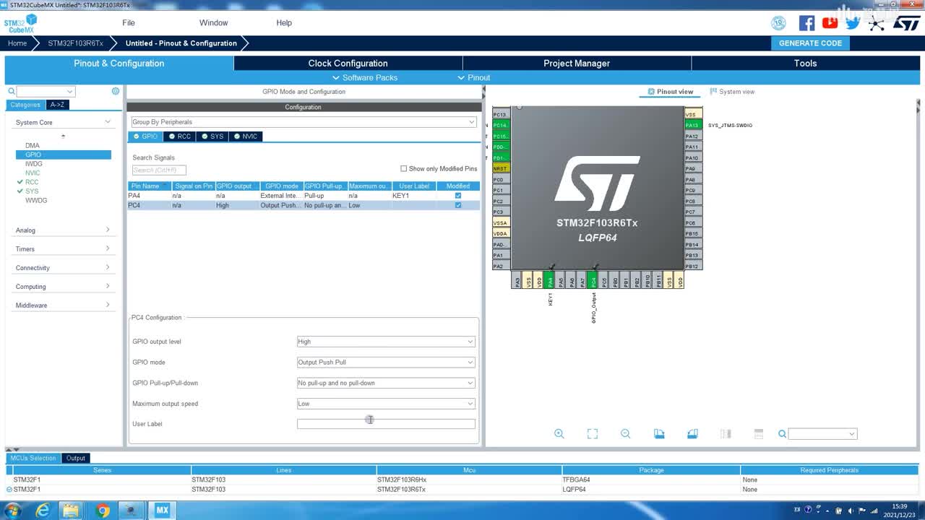Launch Internet Explorer from taskbar
Screen dimensions: 925x520
click(43, 511)
